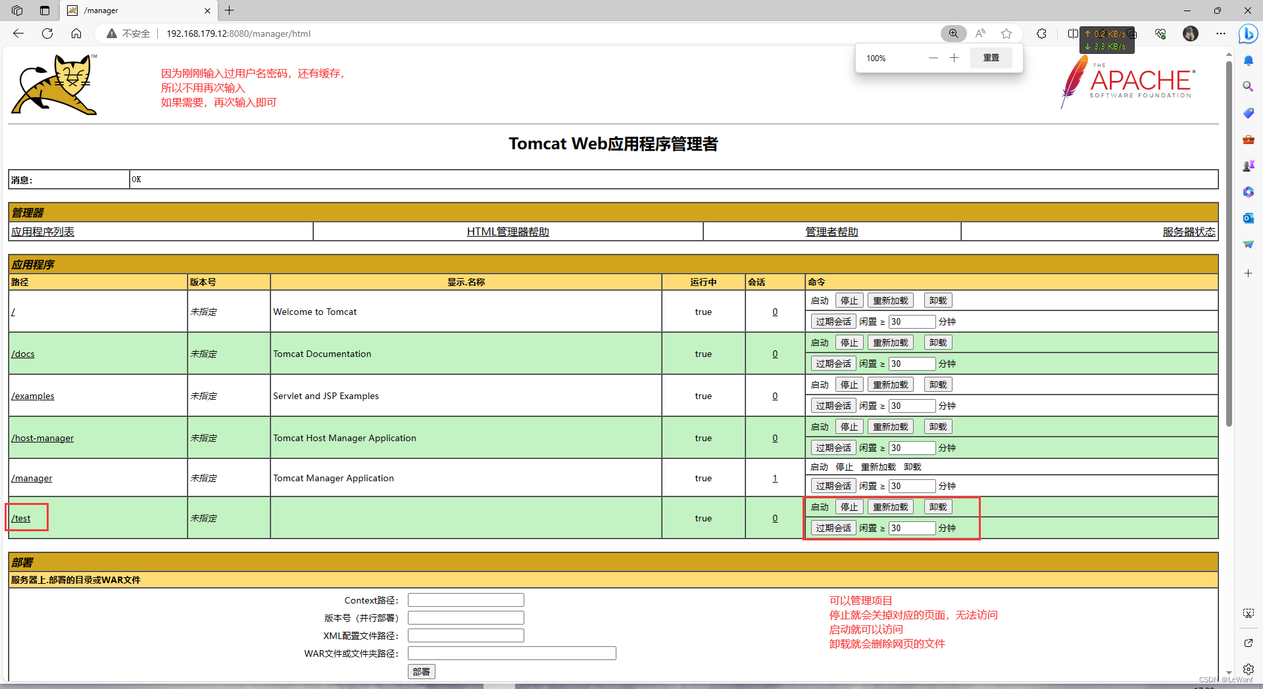Viewport: 1263px width, 689px height.
Task: Open HTML管理器帮助 link
Action: click(508, 231)
